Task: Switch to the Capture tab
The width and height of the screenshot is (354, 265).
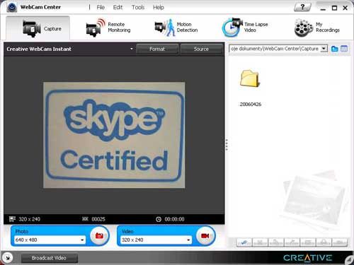Action: point(38,28)
